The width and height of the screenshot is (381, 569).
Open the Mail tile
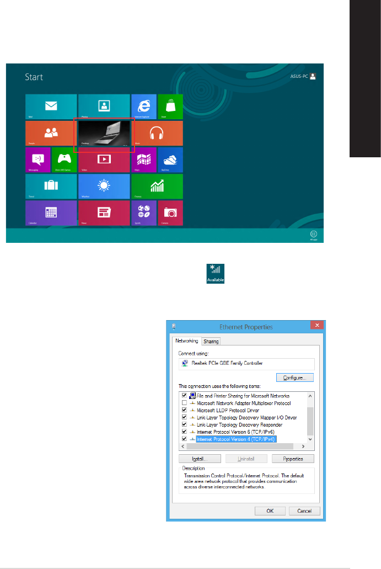coord(51,107)
